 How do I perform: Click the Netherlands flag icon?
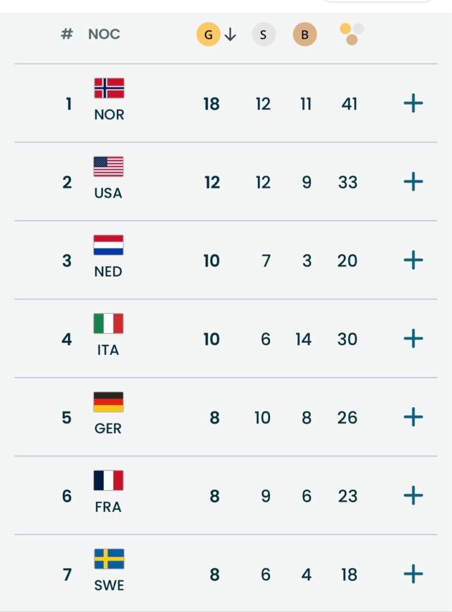click(109, 245)
